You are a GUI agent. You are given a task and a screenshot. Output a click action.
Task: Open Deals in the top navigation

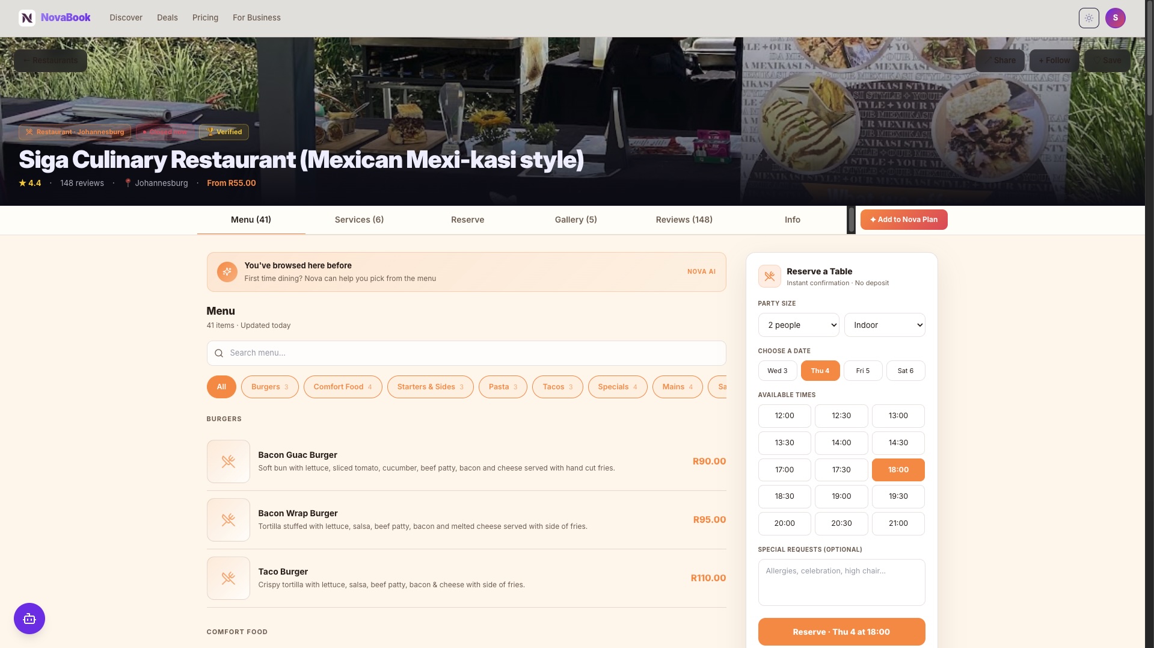pos(167,17)
